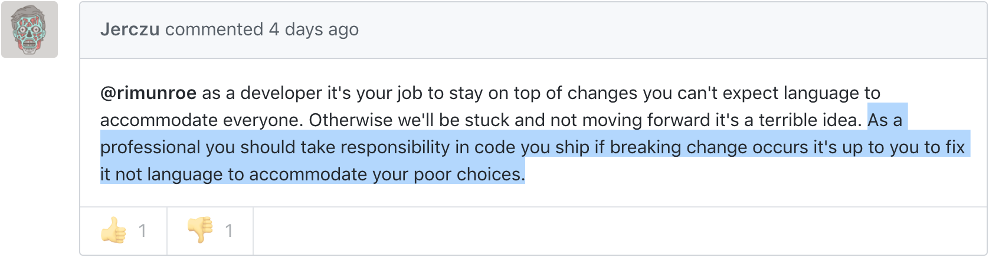
Task: Click Jerczu's zombie avatar image
Action: (30, 29)
